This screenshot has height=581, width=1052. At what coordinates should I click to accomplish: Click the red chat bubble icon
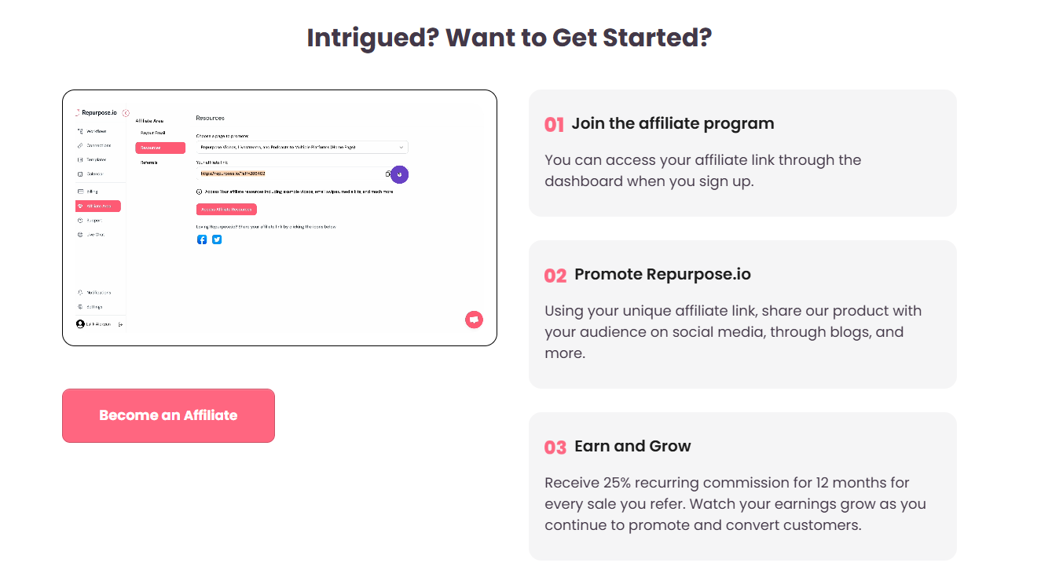point(474,320)
